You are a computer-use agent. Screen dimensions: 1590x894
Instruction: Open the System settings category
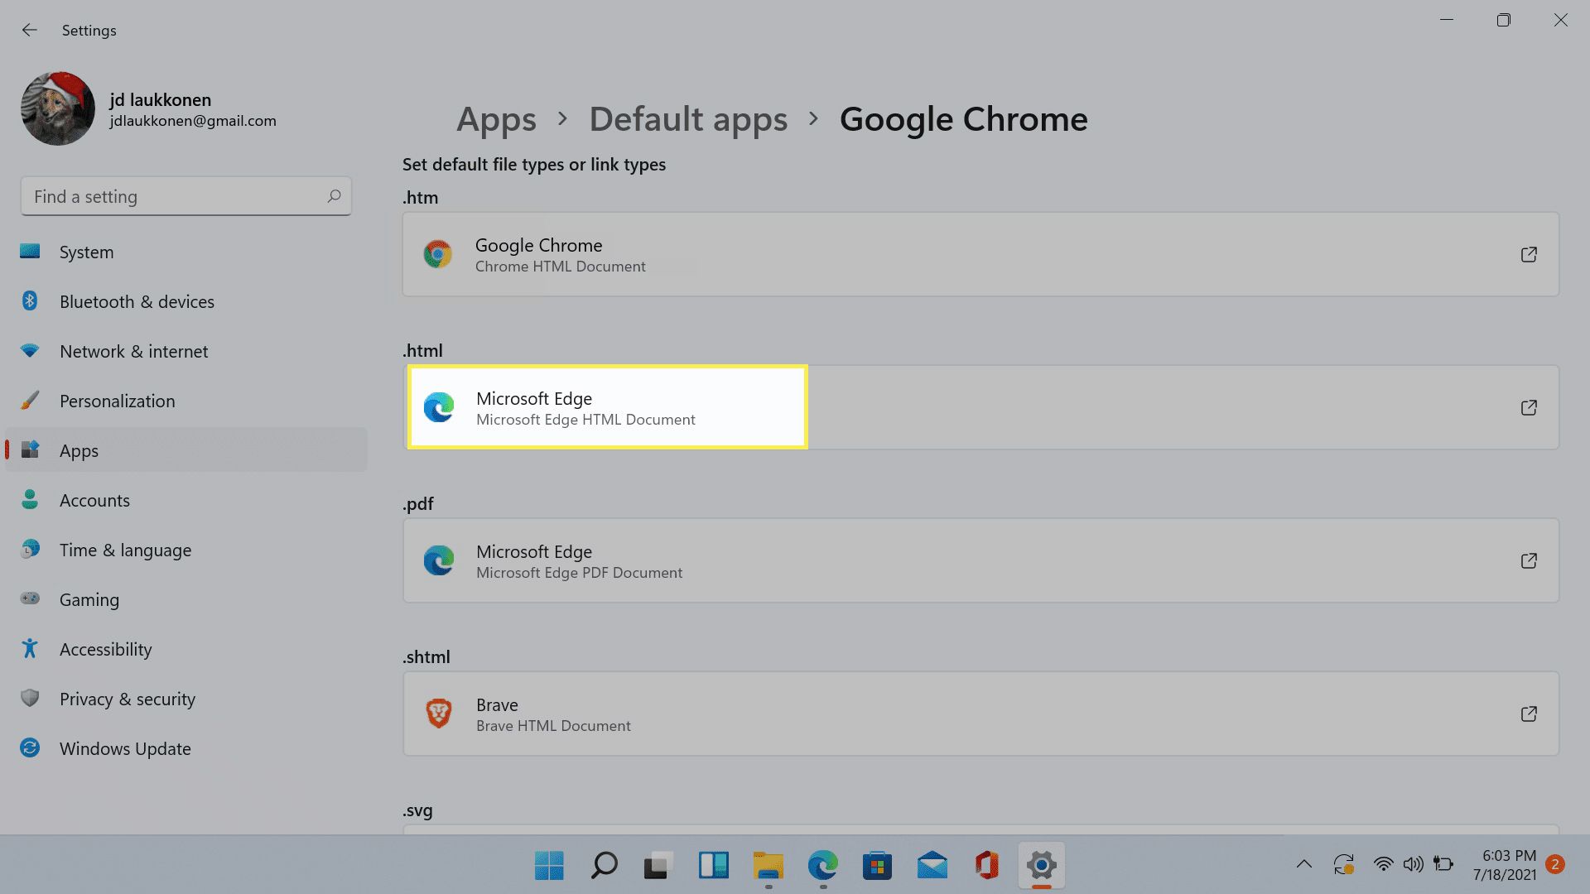click(x=186, y=252)
